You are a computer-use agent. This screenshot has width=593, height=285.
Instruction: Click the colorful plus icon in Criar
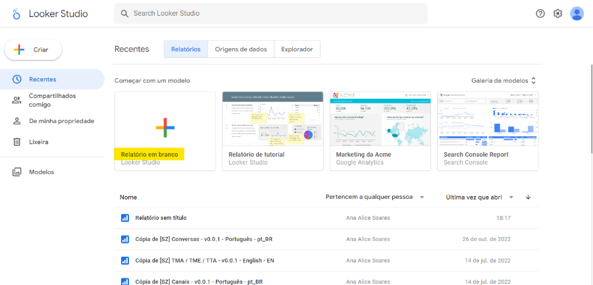point(19,49)
